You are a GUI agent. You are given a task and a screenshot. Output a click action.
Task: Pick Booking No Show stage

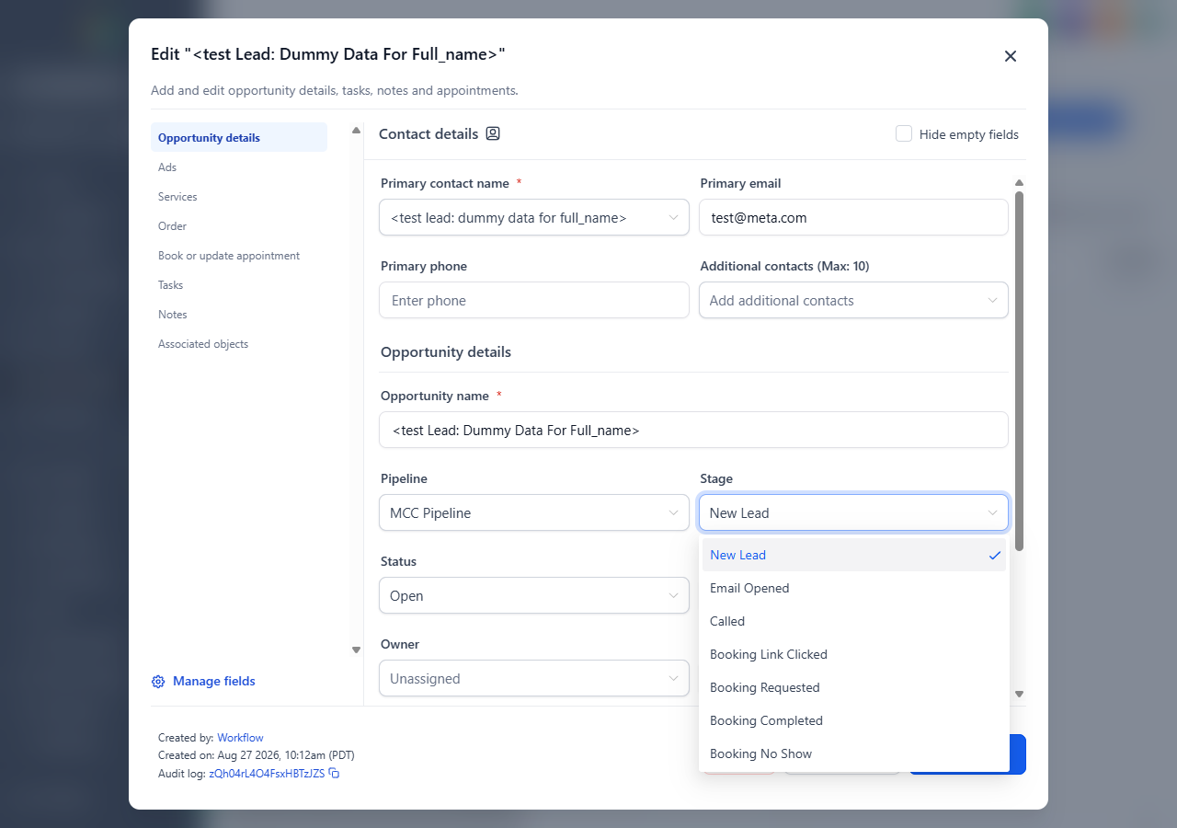pyautogui.click(x=854, y=753)
